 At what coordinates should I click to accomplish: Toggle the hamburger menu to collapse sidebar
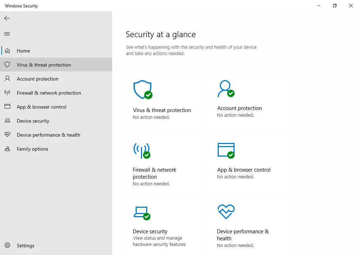tap(7, 34)
